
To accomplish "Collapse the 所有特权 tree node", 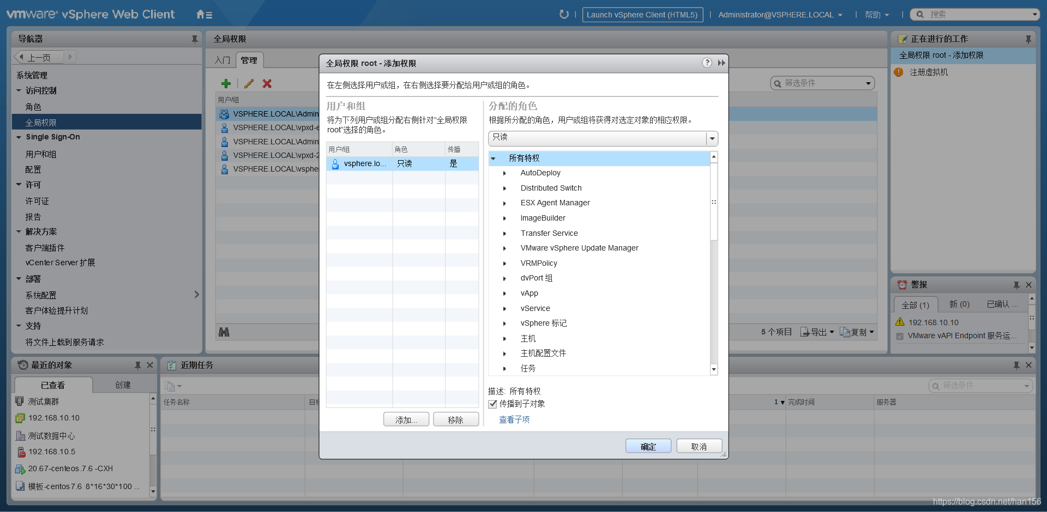I will coord(494,159).
